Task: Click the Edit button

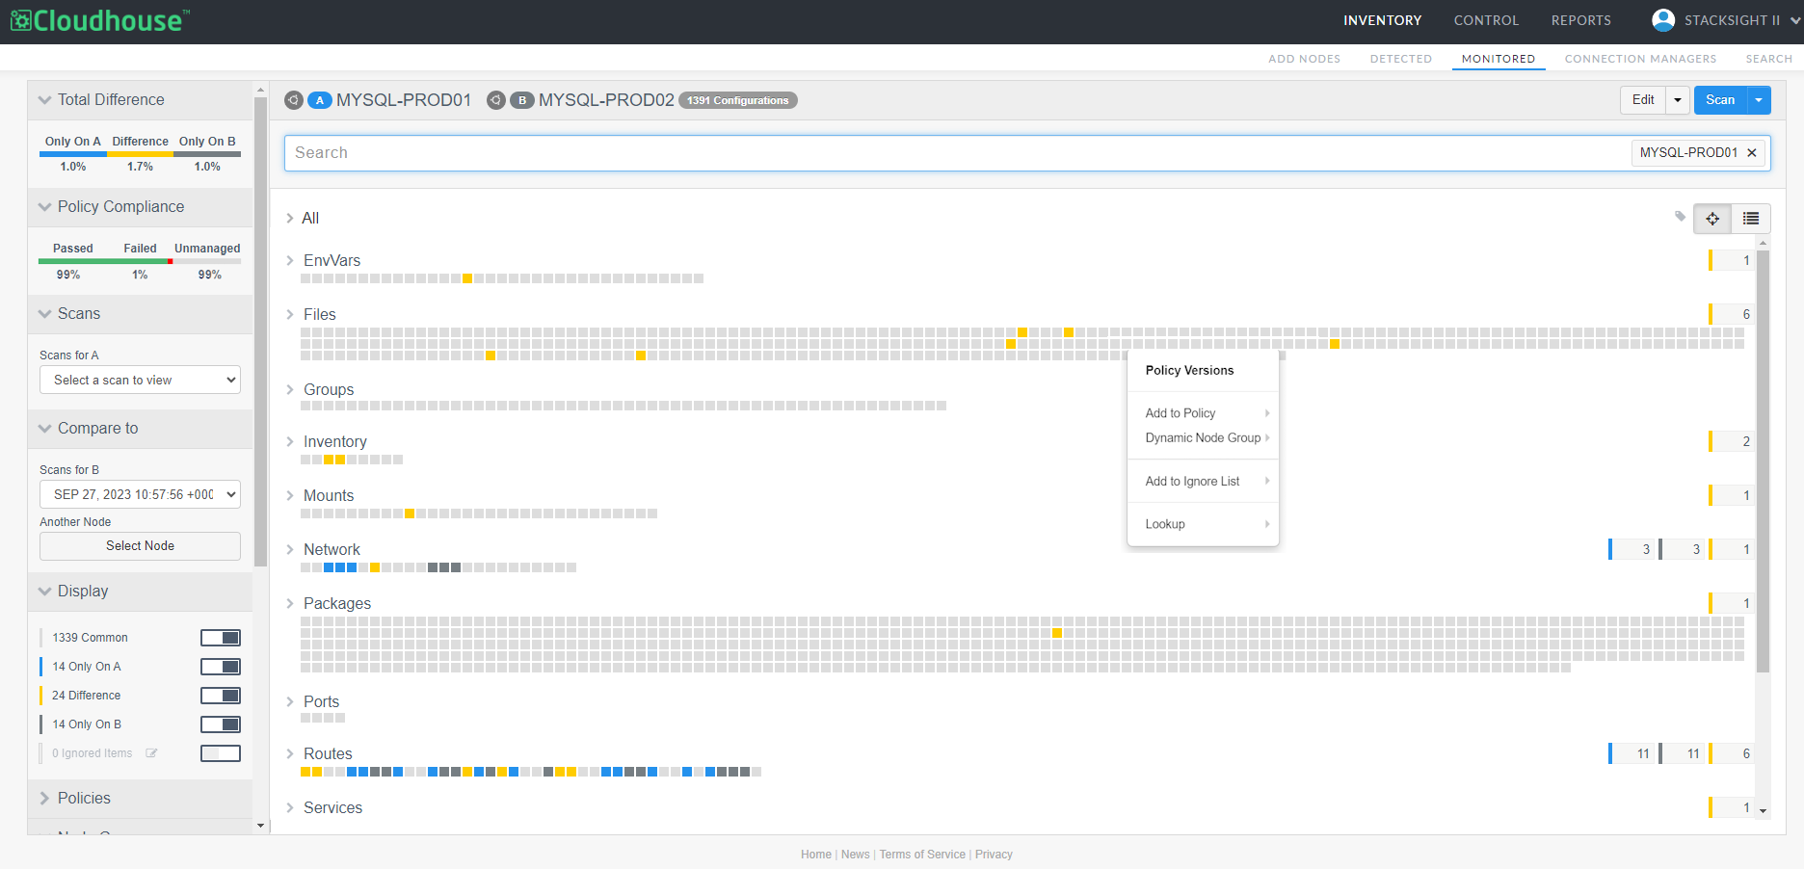Action: click(1643, 100)
